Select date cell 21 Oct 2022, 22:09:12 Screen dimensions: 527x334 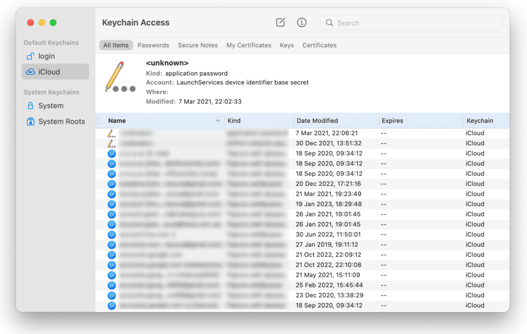coord(329,255)
